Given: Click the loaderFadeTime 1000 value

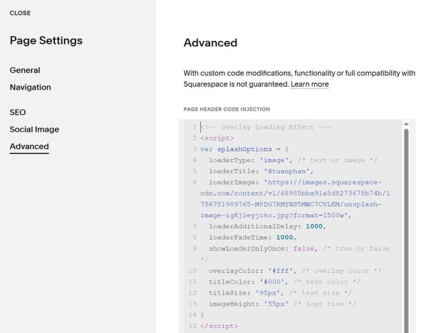Looking at the screenshot, I should (x=286, y=238).
